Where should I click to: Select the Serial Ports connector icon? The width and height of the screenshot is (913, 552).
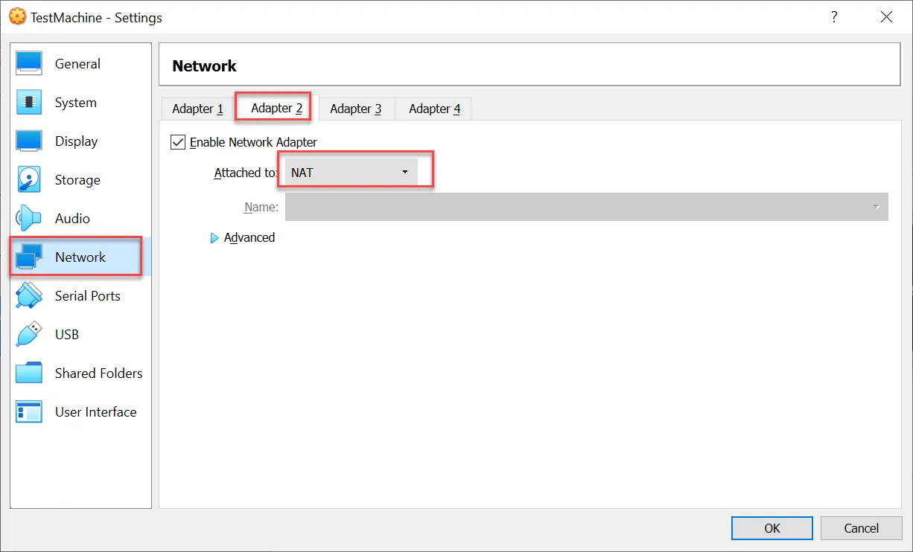point(29,296)
